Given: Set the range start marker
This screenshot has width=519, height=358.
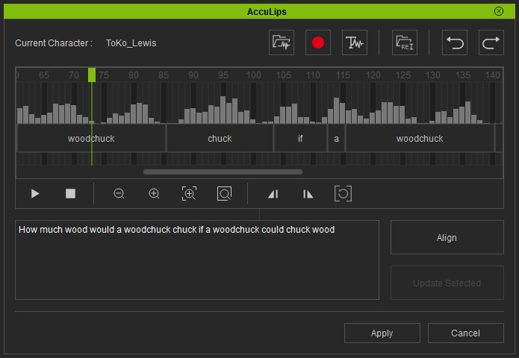Looking at the screenshot, I should (273, 194).
